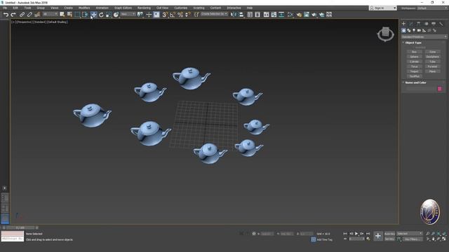Open the Standard Primitives category dropdown
This screenshot has width=449, height=252.
click(424, 37)
